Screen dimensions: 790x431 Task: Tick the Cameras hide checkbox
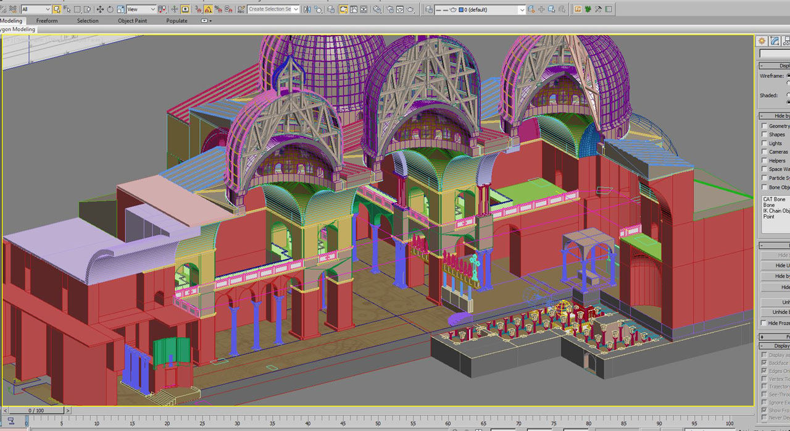[765, 152]
